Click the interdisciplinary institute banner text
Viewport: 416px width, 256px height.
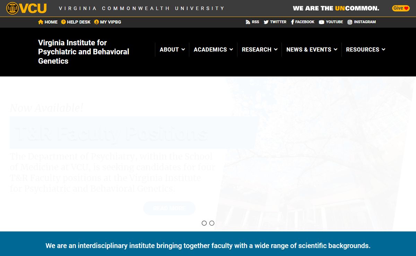click(208, 246)
